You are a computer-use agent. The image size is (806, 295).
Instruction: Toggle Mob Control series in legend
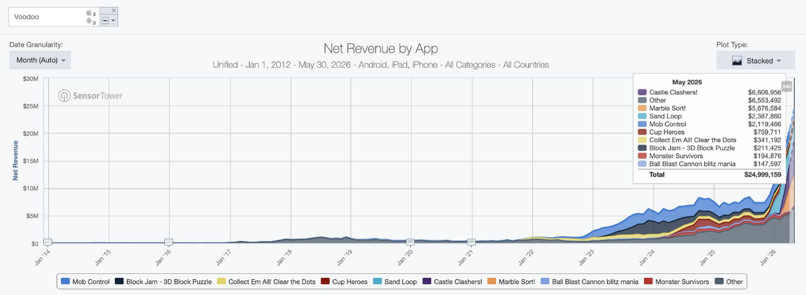[x=84, y=281]
